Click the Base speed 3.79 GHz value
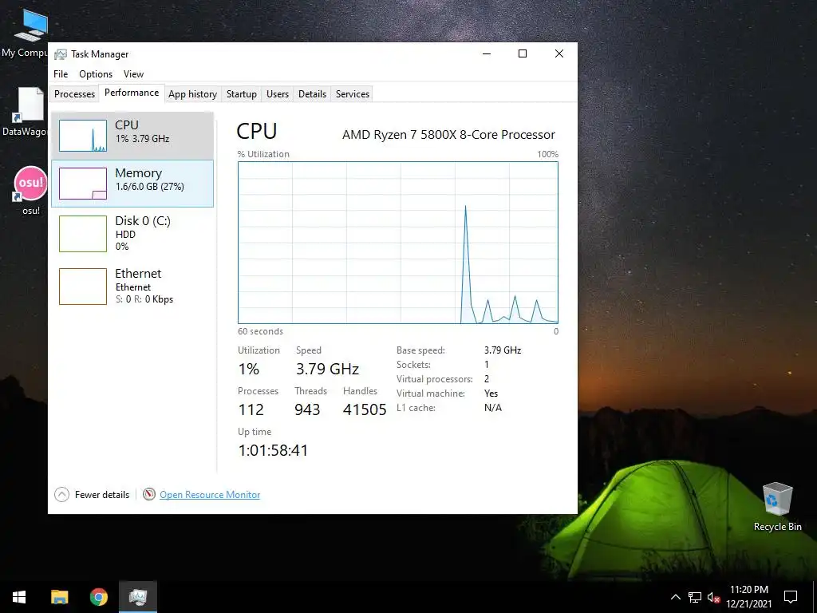 point(503,350)
